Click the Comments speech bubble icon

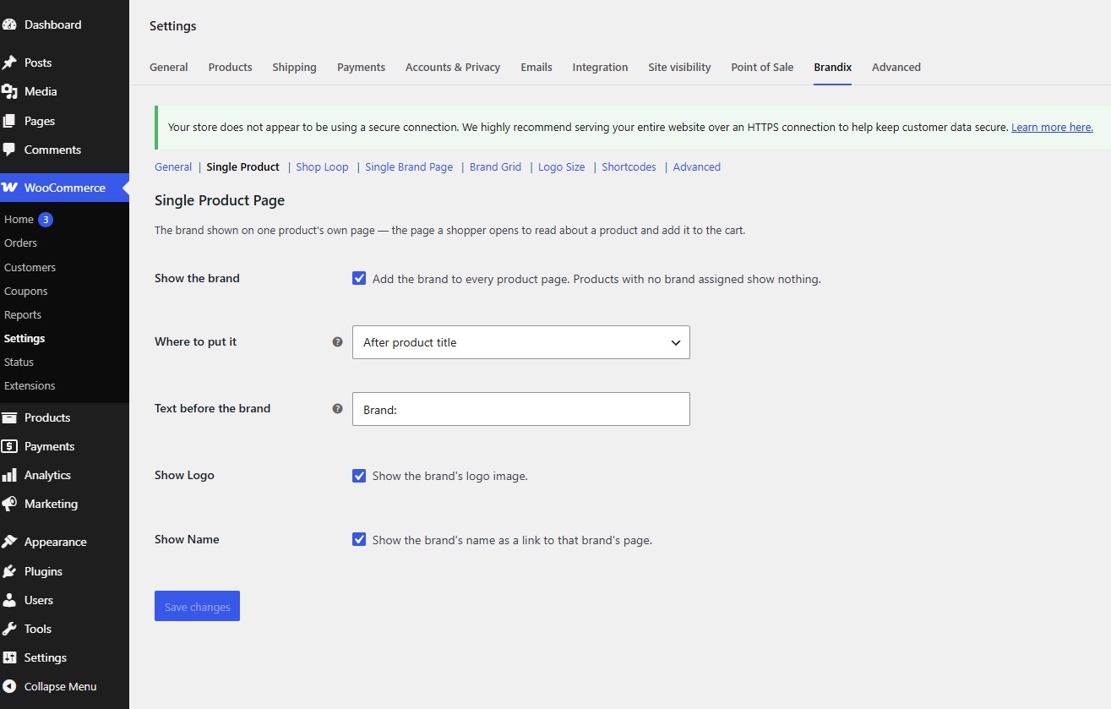(9, 150)
